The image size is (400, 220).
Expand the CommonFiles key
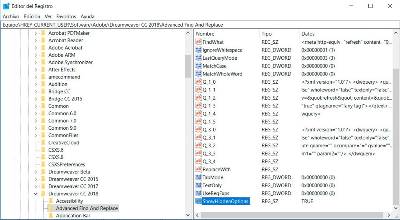coord(36,135)
